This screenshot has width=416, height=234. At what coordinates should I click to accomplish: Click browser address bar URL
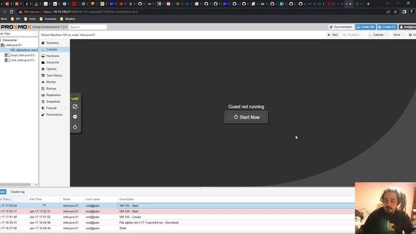(x=90, y=12)
